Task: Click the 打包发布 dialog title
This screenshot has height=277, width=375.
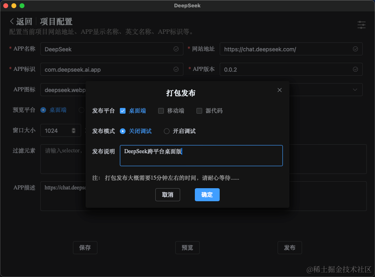Action: [x=181, y=93]
